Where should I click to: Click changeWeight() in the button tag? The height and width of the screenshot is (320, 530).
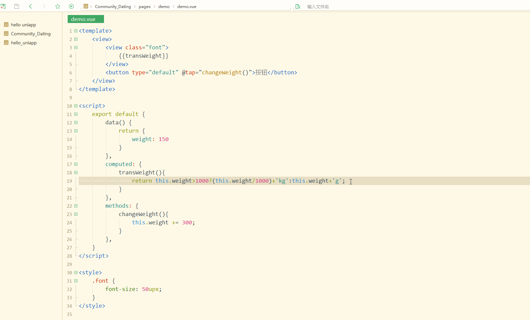pos(225,72)
